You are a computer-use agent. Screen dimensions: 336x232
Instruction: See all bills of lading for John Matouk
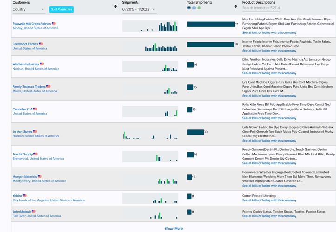[269, 216]
